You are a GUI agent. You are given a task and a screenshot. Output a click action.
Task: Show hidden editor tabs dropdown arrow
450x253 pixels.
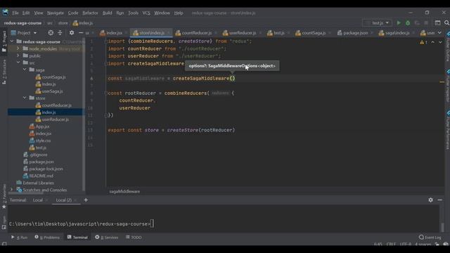click(439, 33)
